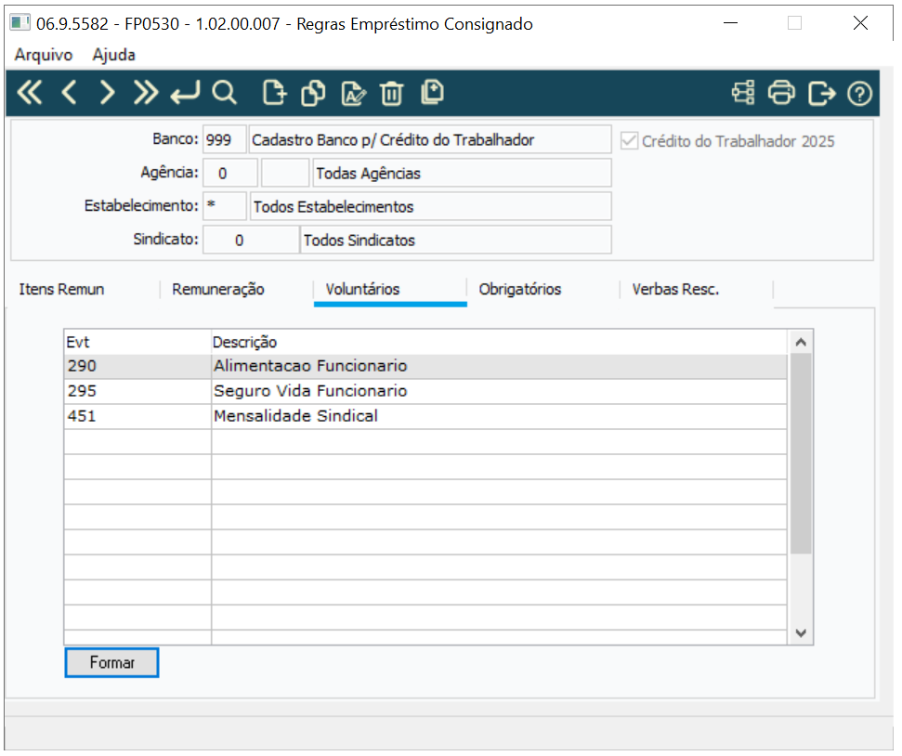The width and height of the screenshot is (902, 756).
Task: Switch to the Itens Remun tab
Action: [61, 289]
